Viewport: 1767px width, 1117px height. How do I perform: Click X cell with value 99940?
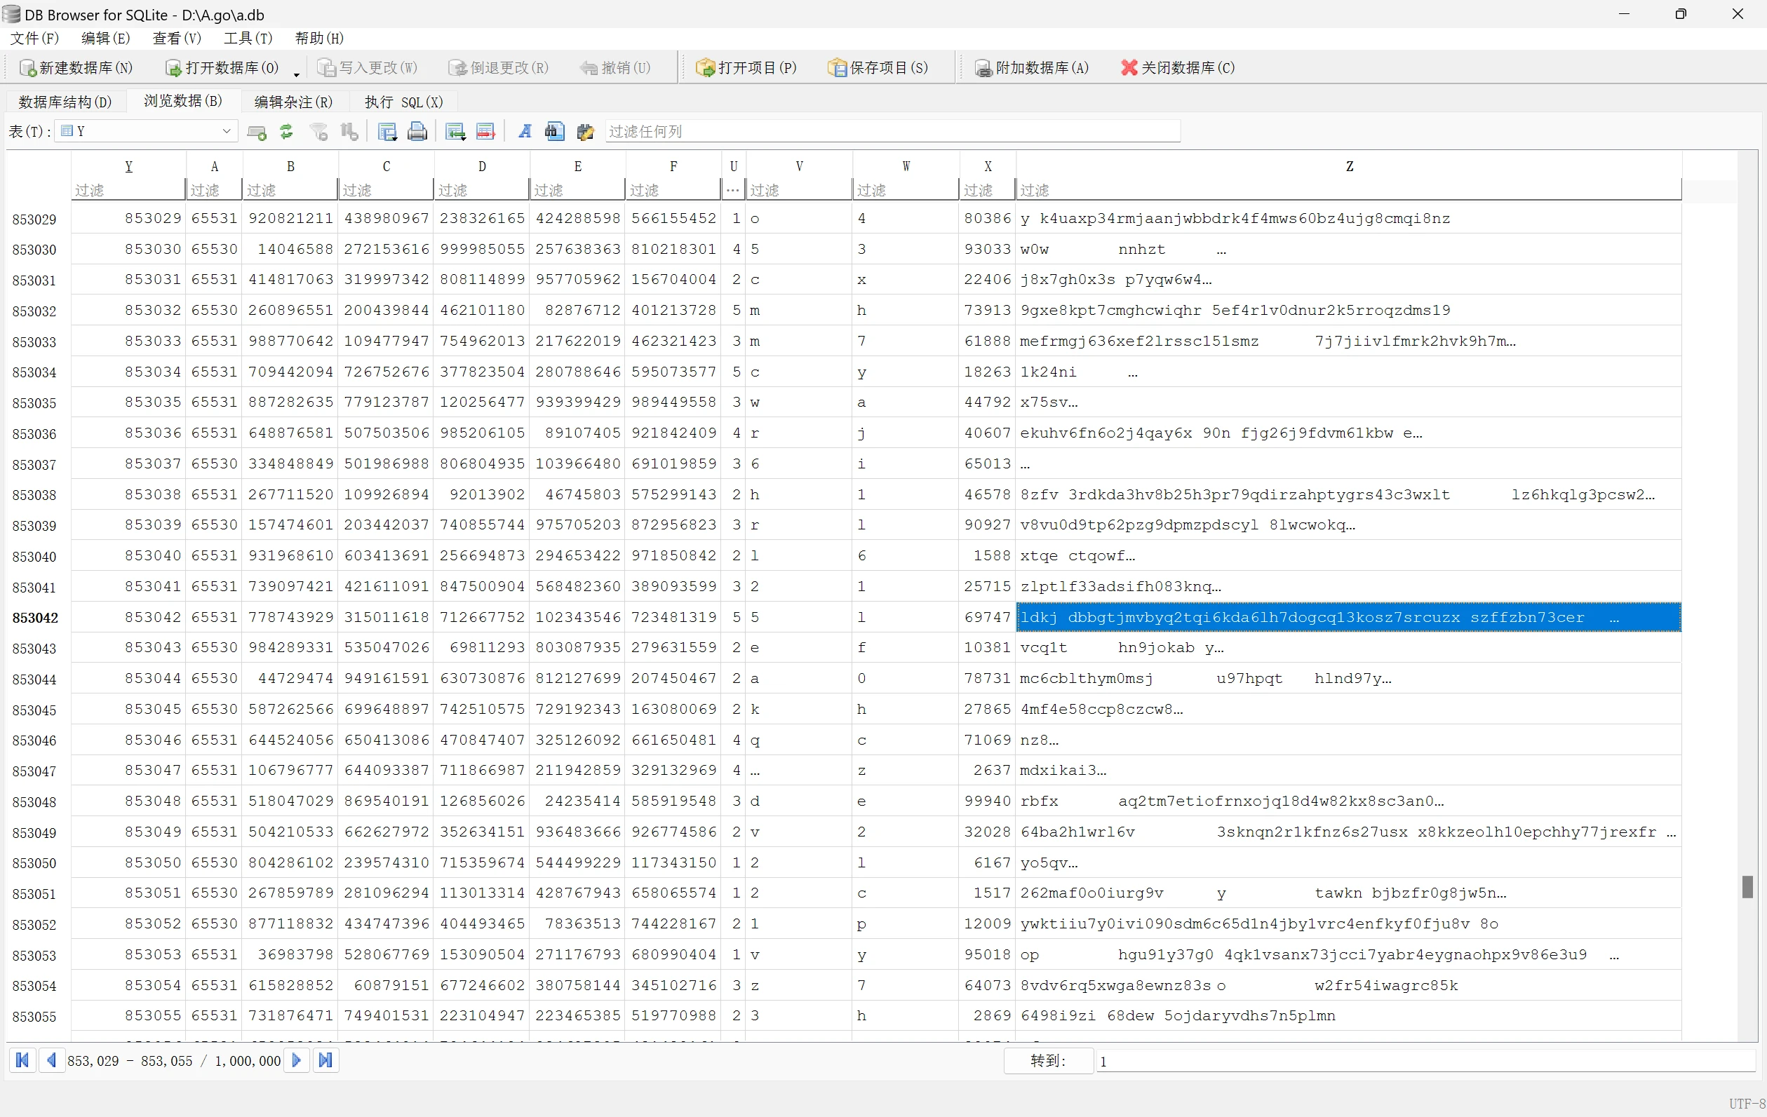coord(987,801)
